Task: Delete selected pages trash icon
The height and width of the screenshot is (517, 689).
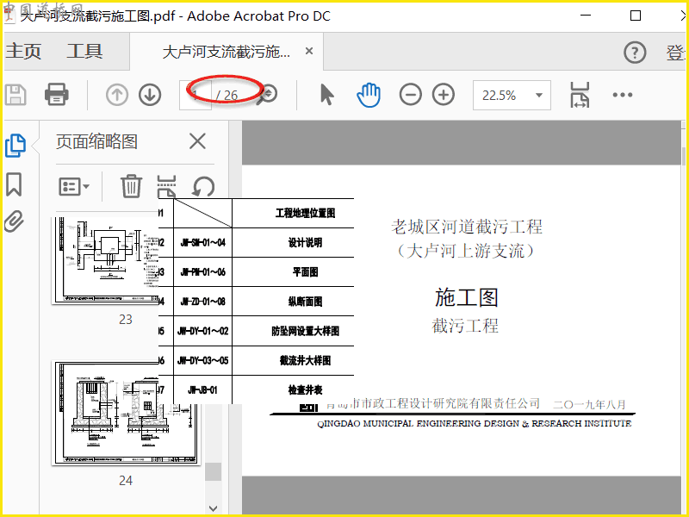Action: click(x=131, y=186)
